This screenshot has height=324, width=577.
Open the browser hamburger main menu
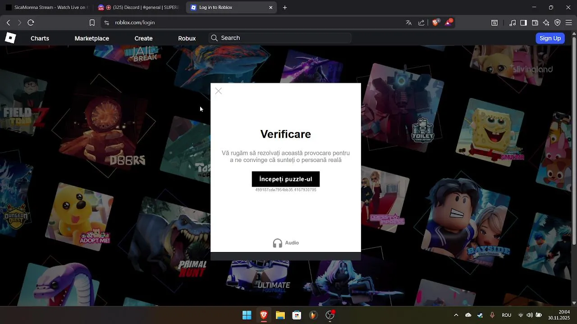[569, 22]
